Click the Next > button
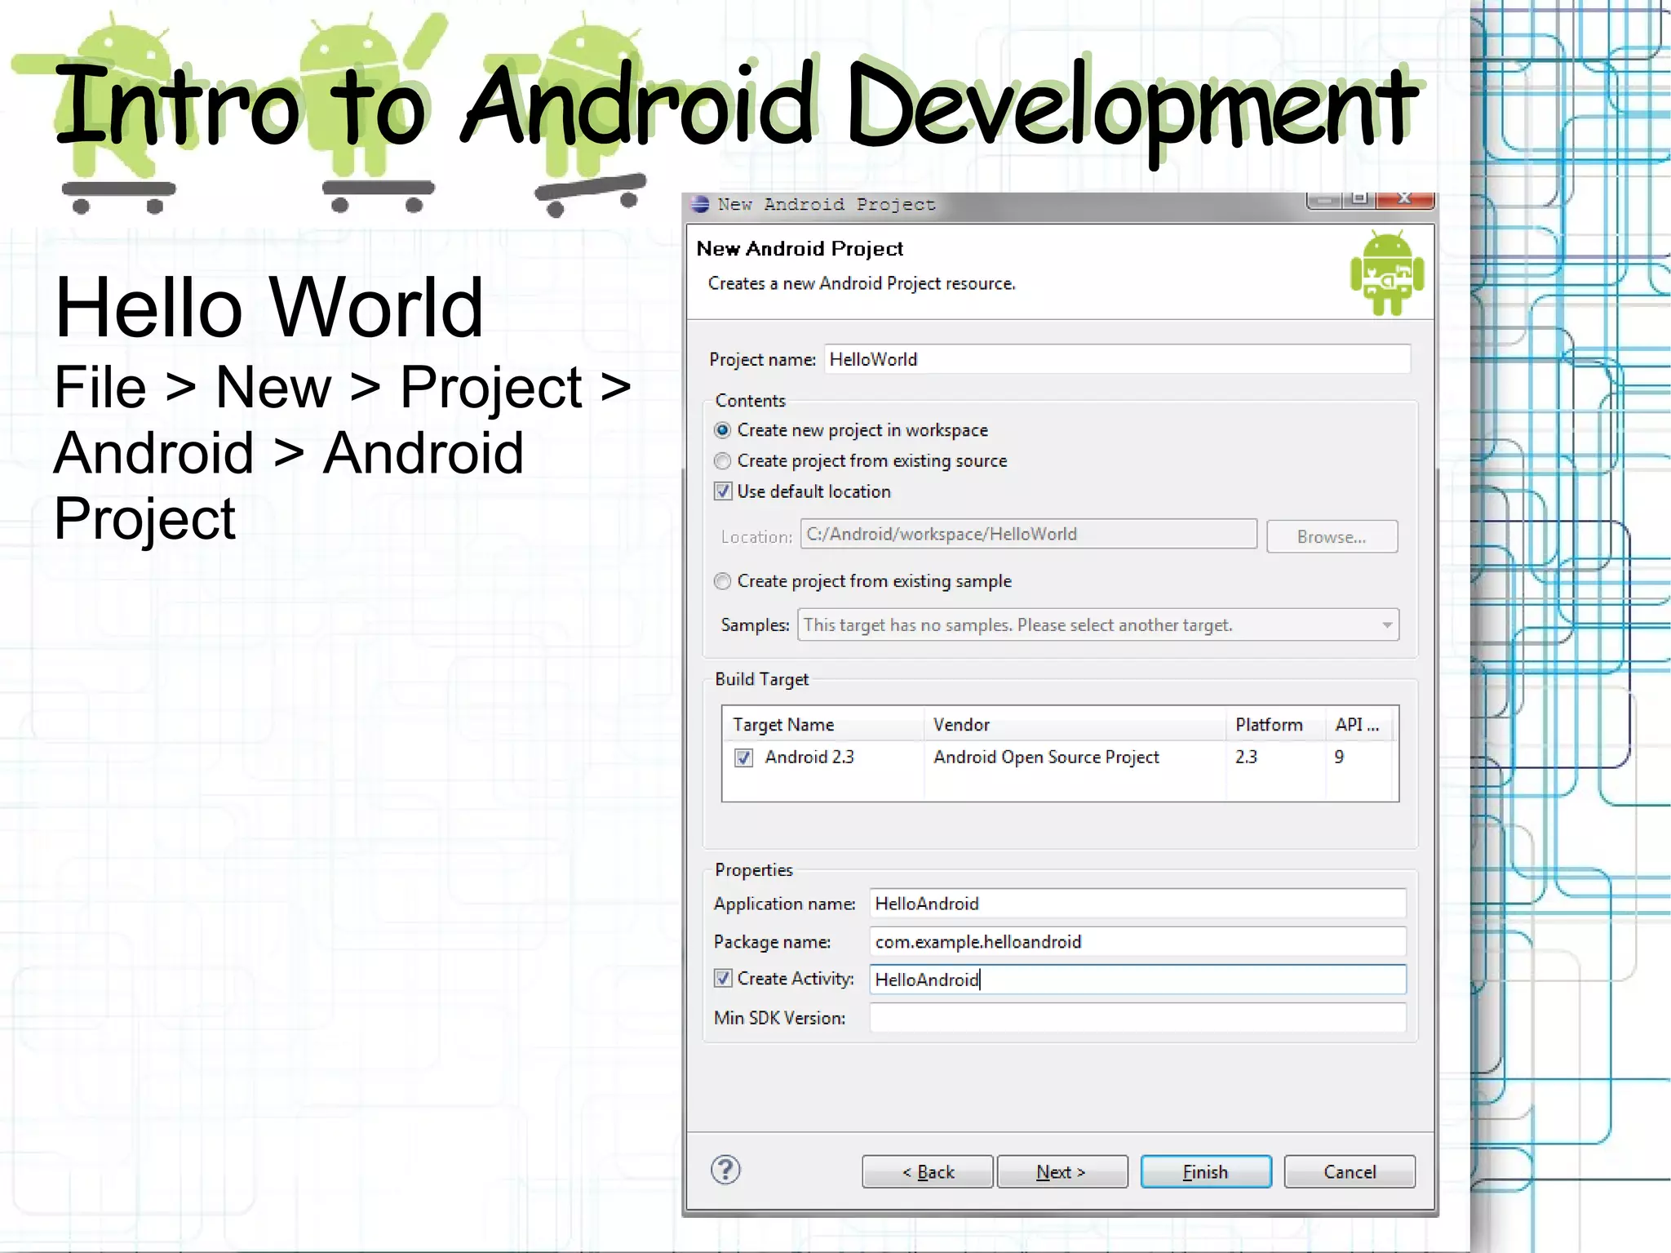This screenshot has width=1671, height=1253. 1062,1171
